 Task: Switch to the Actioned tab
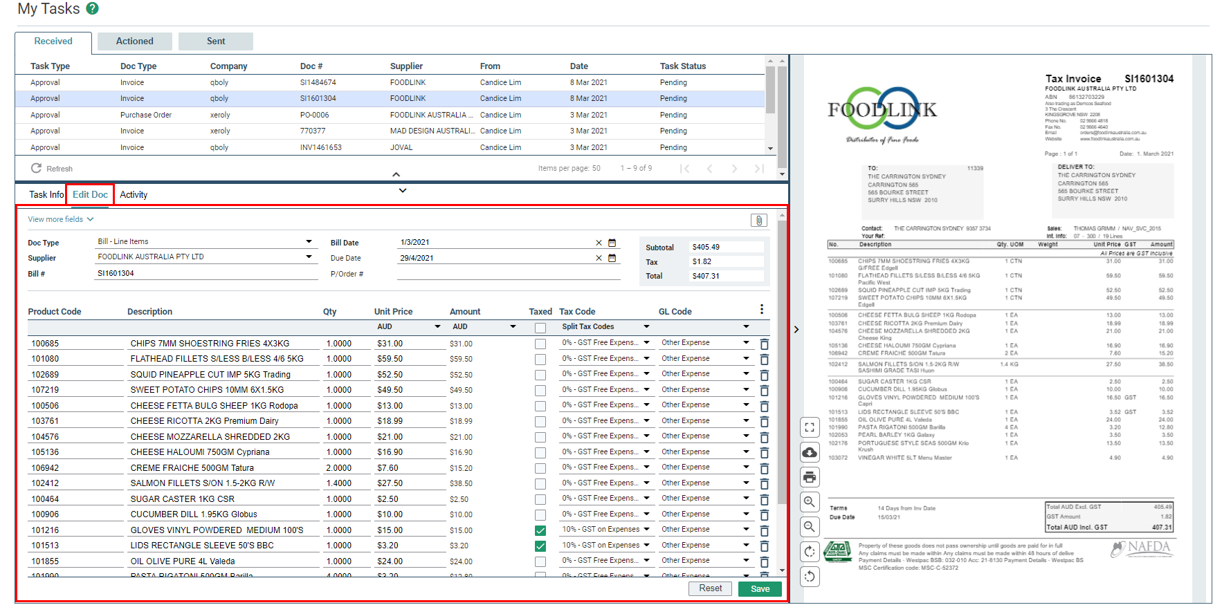pyautogui.click(x=134, y=41)
